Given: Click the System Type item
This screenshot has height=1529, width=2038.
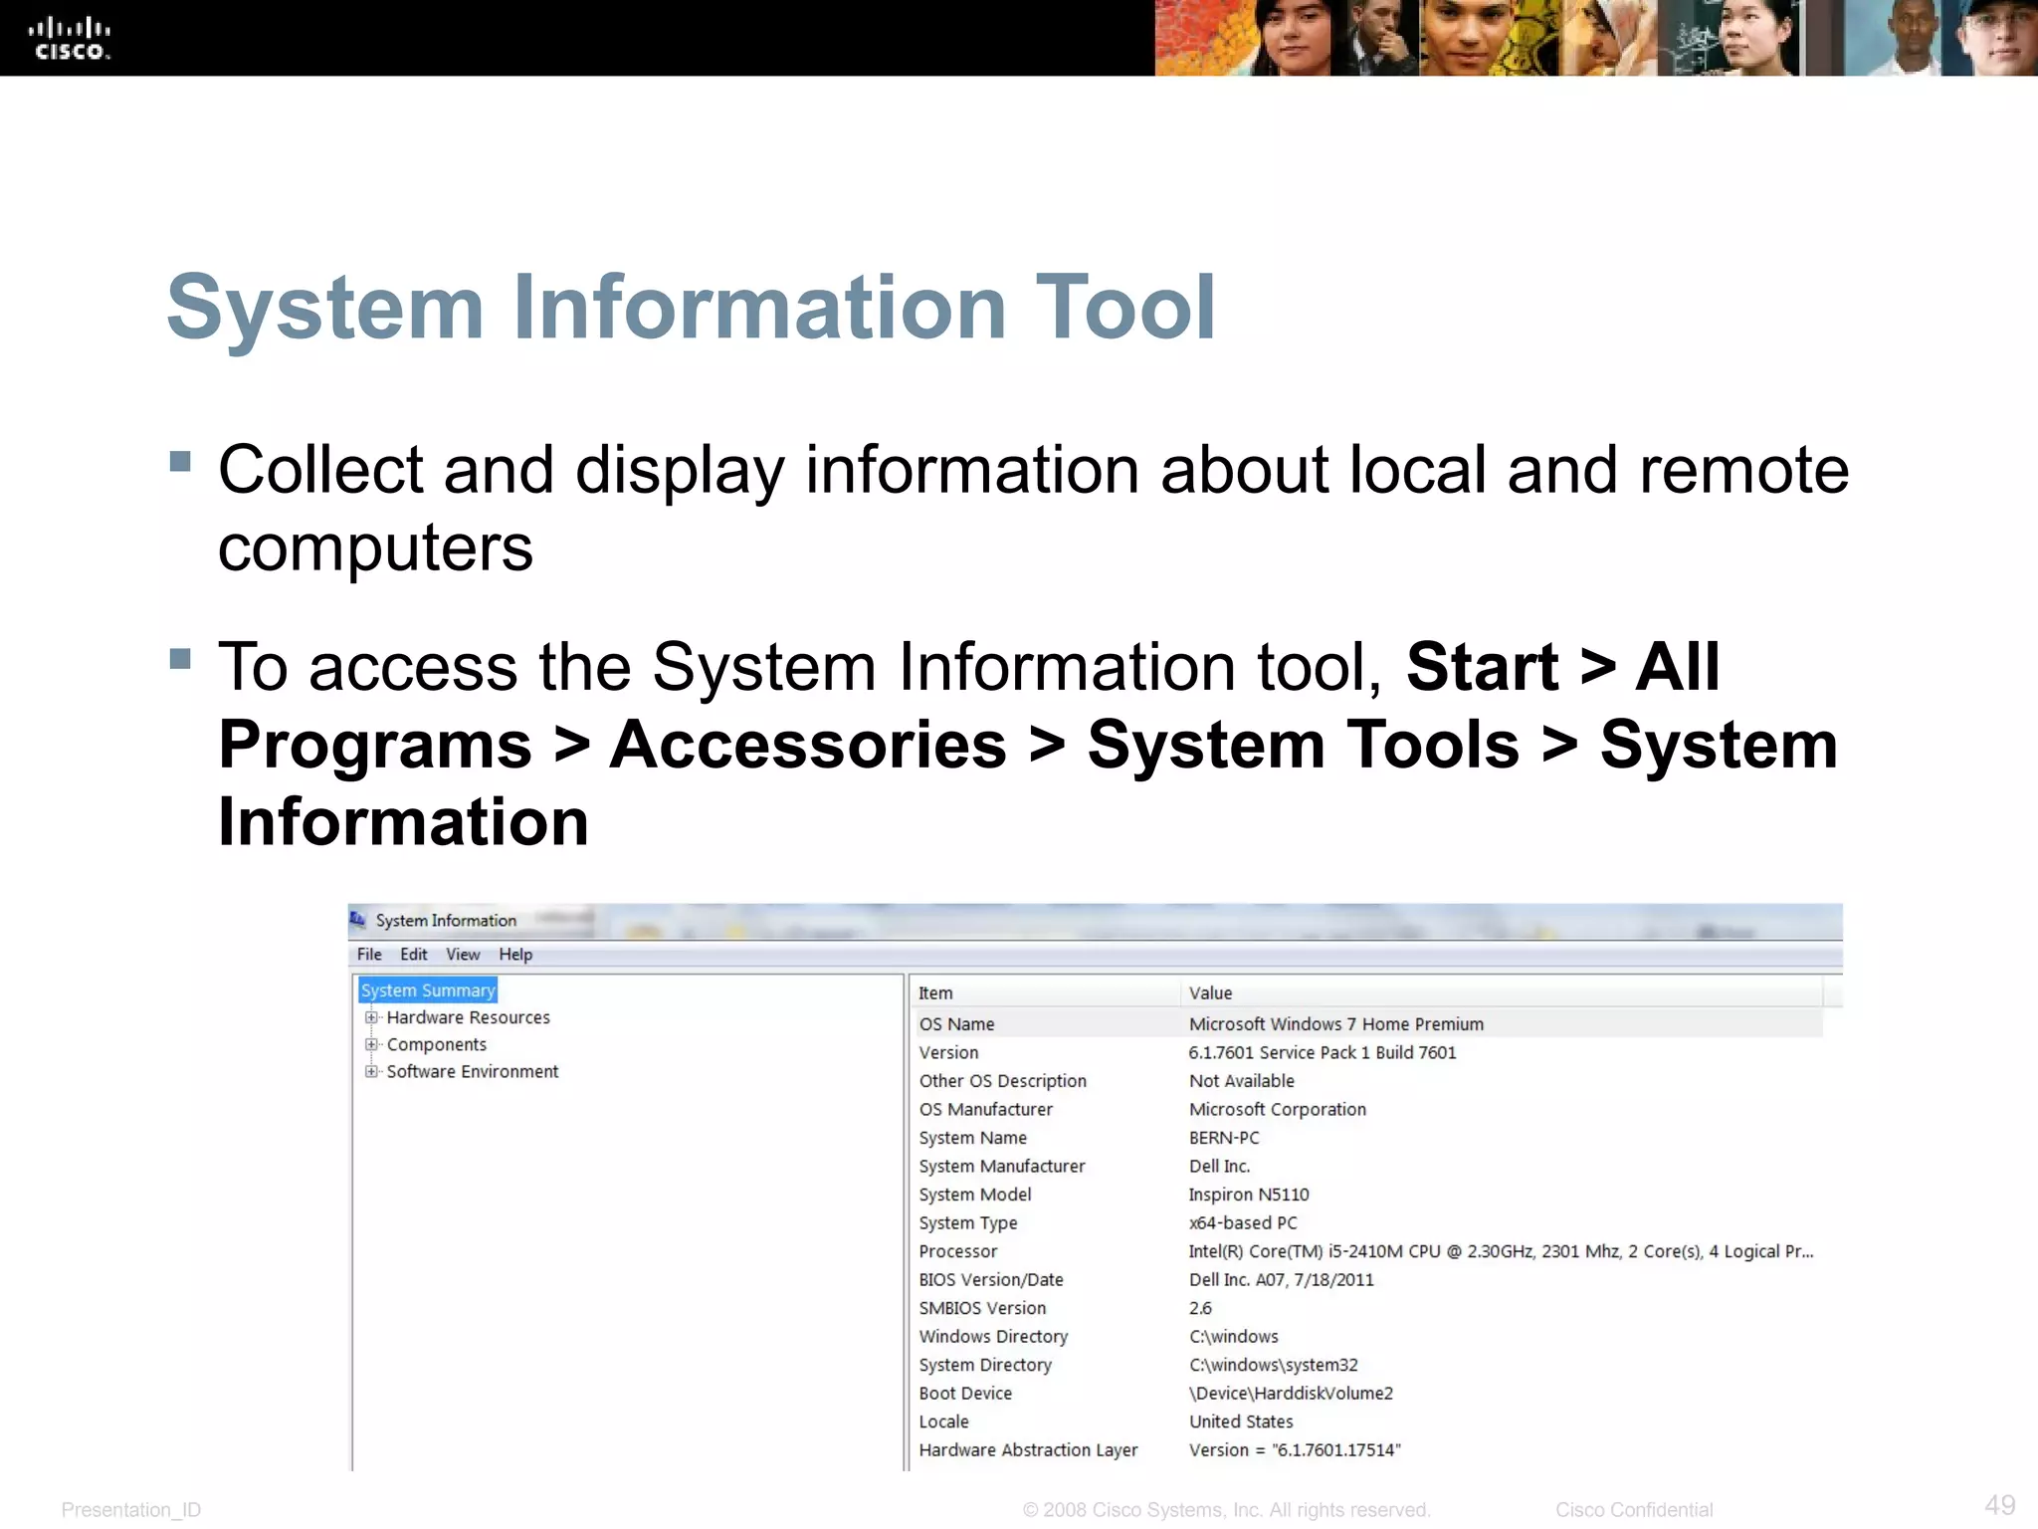Looking at the screenshot, I should click(967, 1222).
